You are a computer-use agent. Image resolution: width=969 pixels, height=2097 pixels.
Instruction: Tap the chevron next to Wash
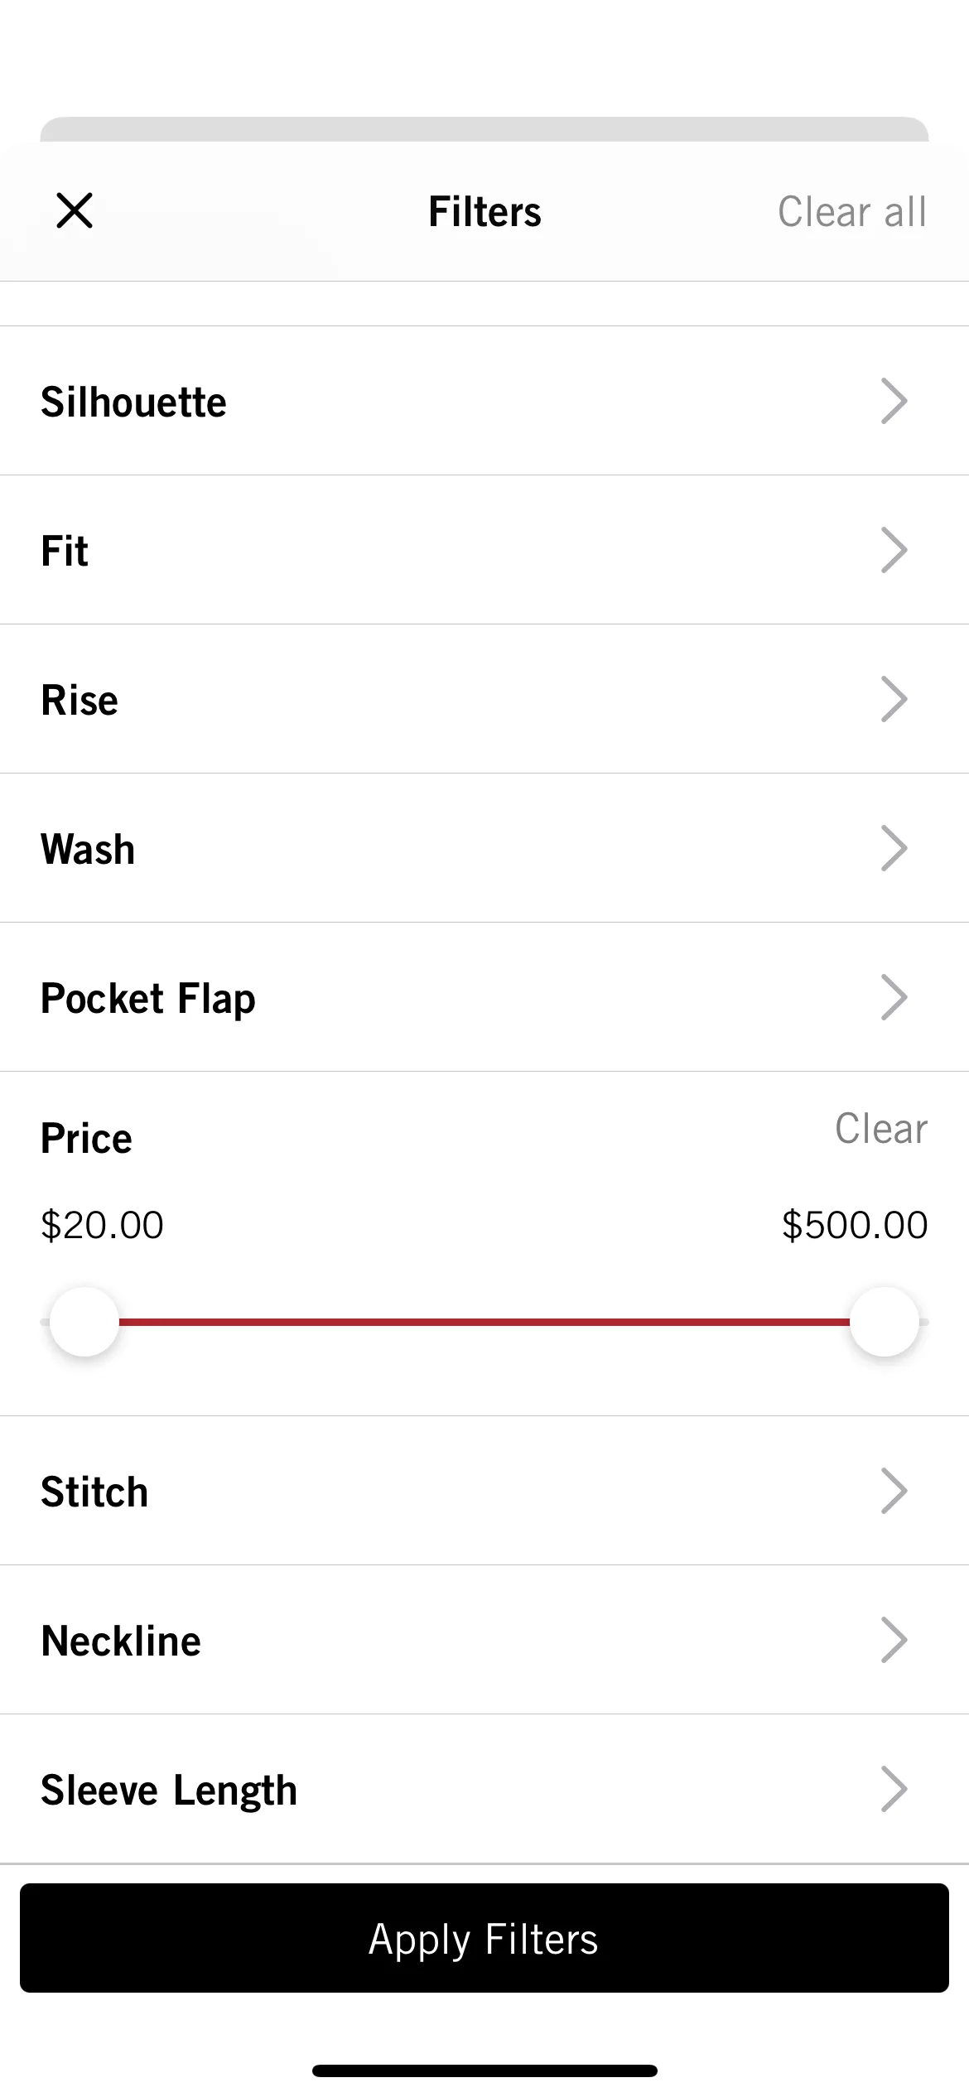click(x=894, y=848)
